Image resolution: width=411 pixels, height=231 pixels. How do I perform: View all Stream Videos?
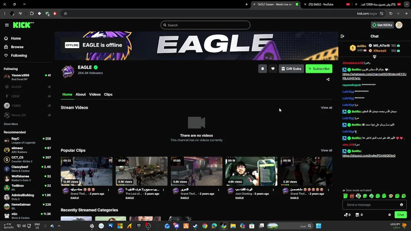(327, 108)
